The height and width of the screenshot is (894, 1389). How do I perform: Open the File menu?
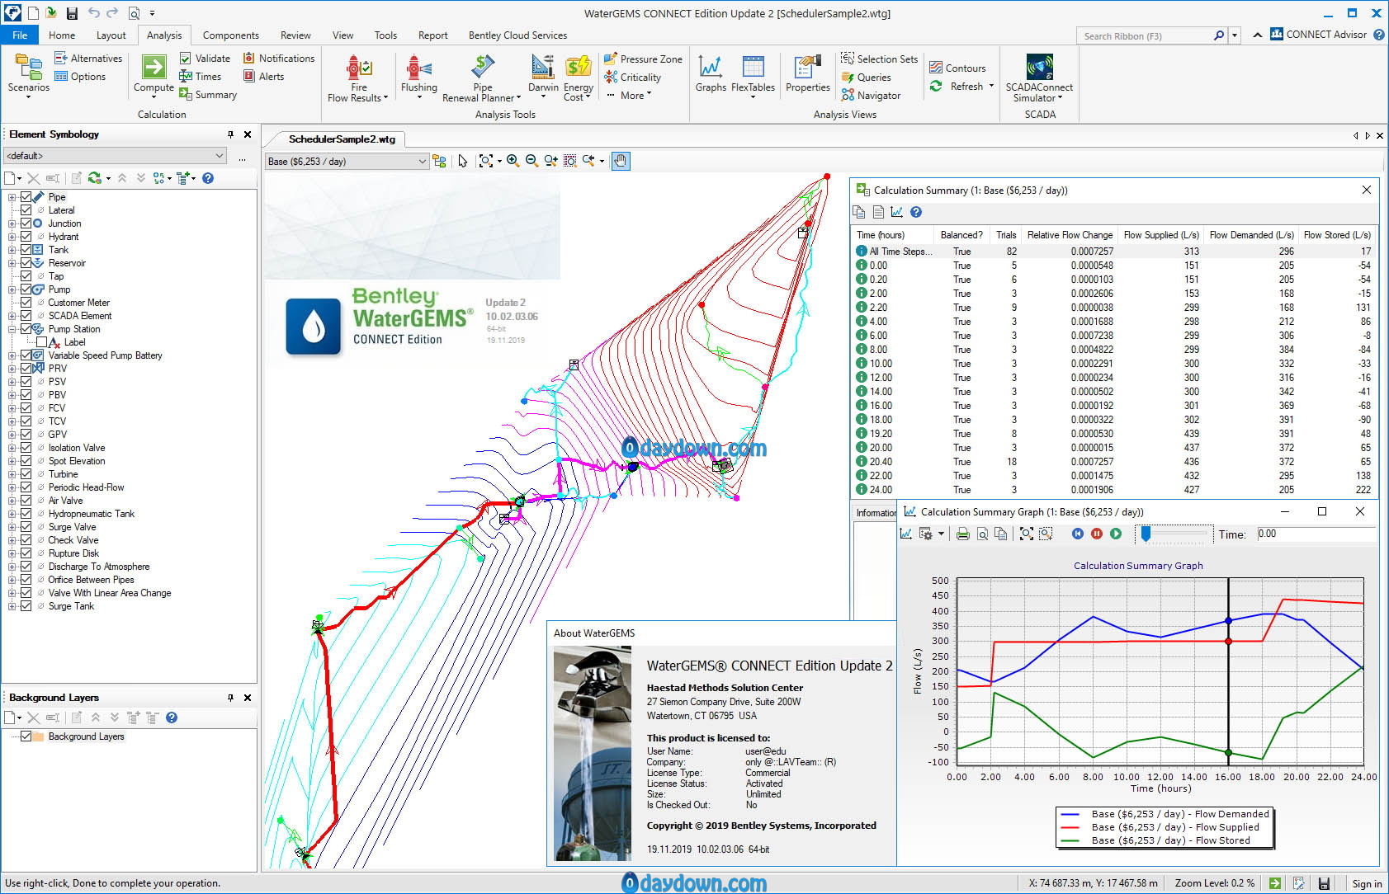20,35
